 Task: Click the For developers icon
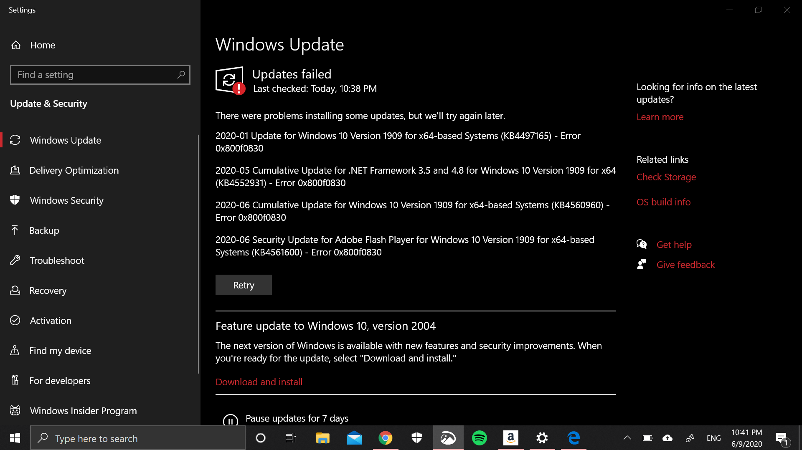[15, 380]
